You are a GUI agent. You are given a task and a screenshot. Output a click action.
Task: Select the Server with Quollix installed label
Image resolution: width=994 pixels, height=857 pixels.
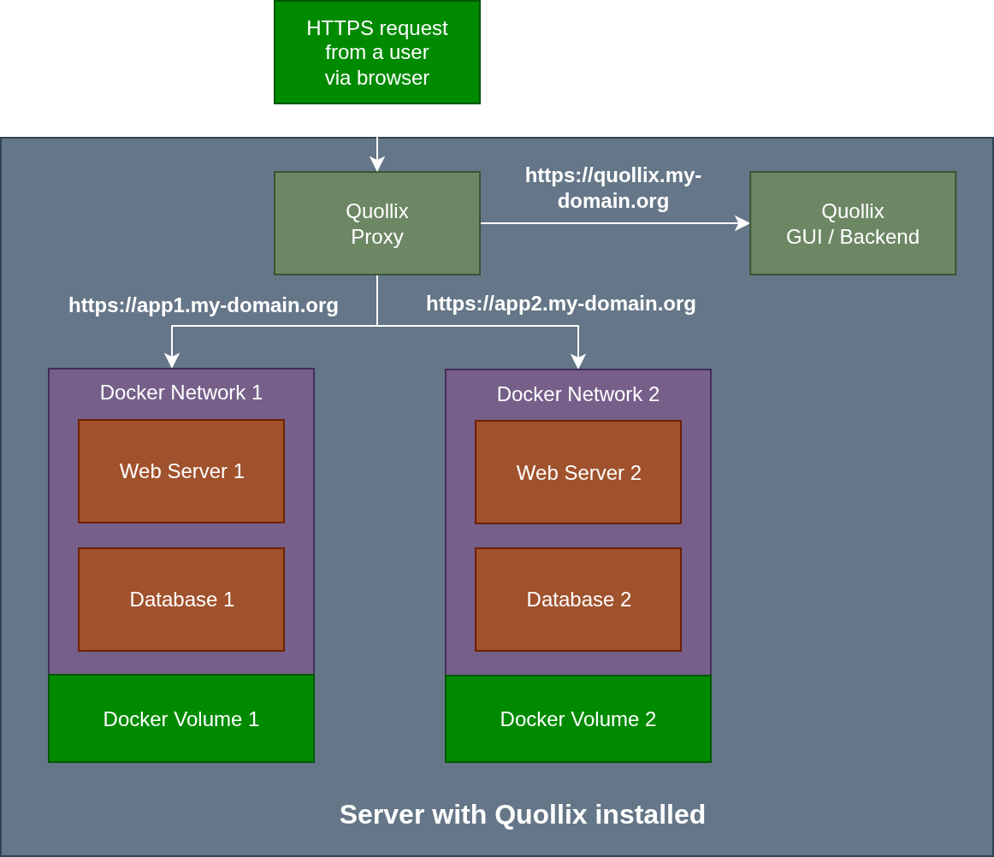click(523, 814)
